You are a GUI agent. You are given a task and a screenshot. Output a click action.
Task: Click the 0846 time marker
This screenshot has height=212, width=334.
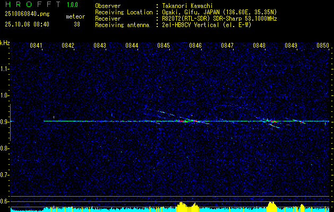(195, 45)
